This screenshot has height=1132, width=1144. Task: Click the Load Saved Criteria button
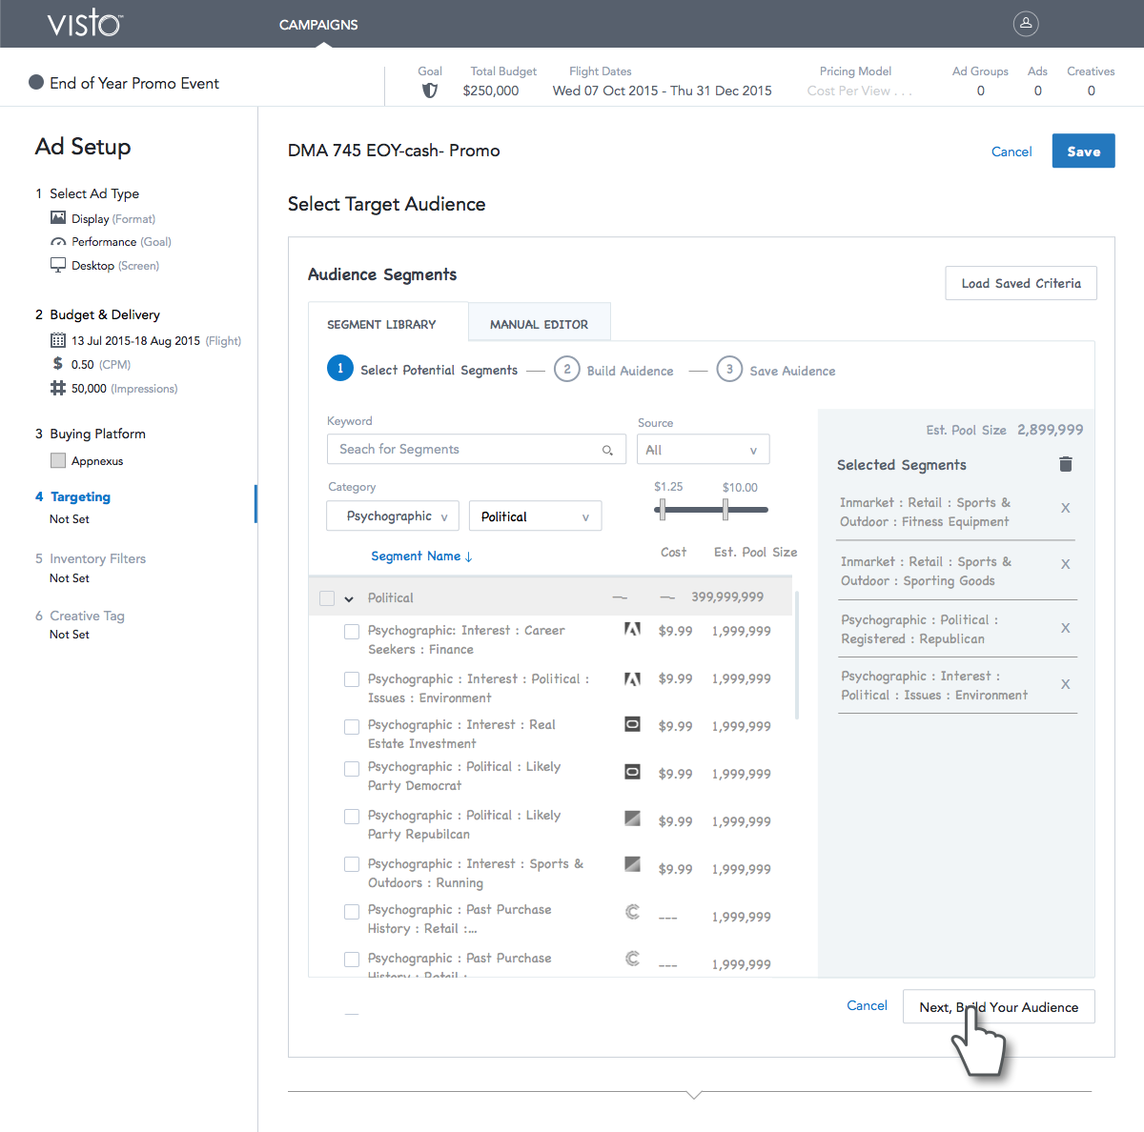pyautogui.click(x=1020, y=283)
